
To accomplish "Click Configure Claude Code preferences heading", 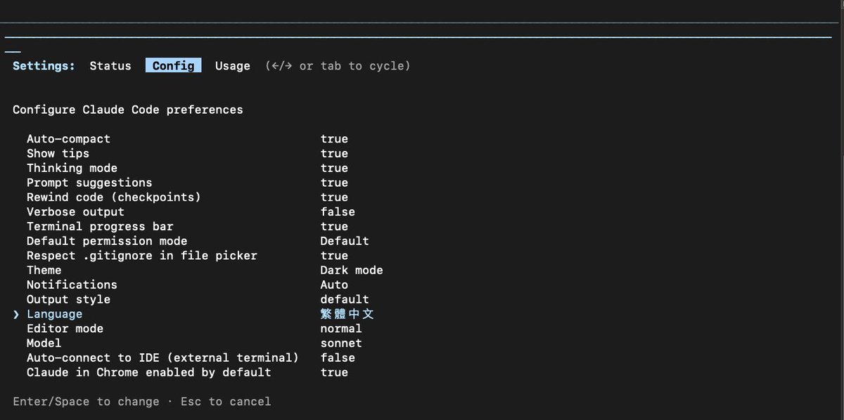I will [x=128, y=110].
